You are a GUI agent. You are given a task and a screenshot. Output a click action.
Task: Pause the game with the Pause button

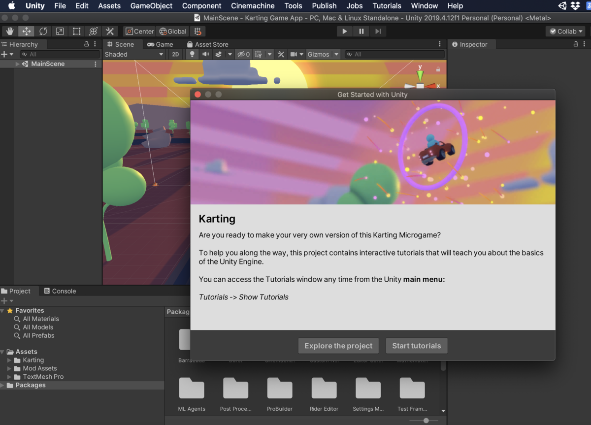tap(361, 31)
